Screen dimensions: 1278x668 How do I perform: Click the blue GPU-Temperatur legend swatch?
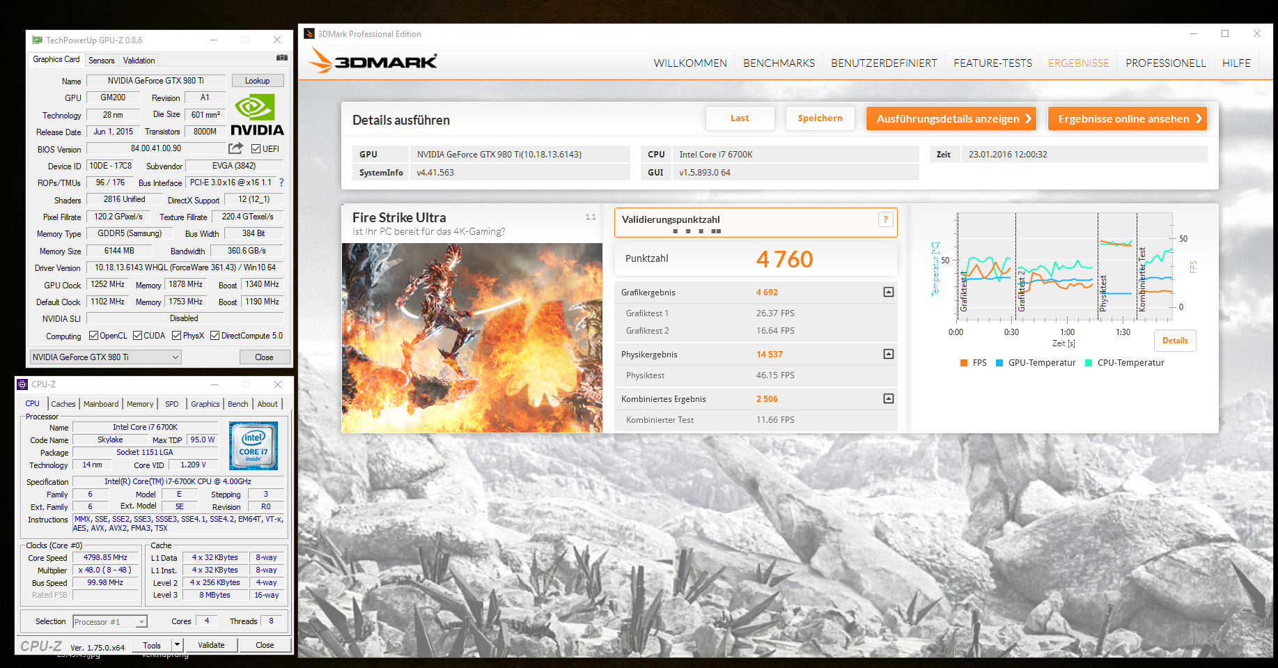click(999, 363)
